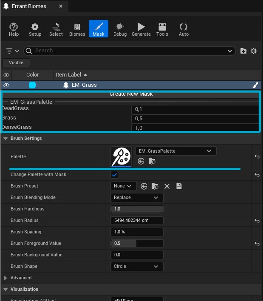Select the EM_Grass mask row label
The height and width of the screenshot is (301, 263).
[x=84, y=85]
